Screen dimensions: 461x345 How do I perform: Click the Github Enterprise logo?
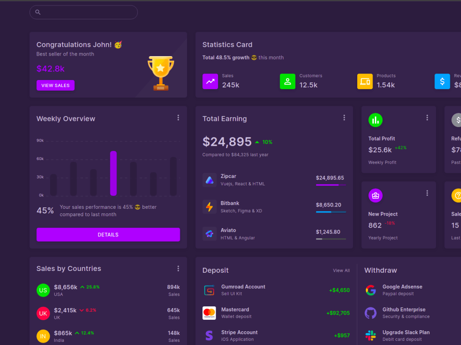pos(371,313)
